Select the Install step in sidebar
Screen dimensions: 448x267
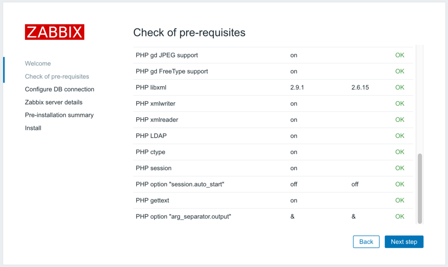33,128
